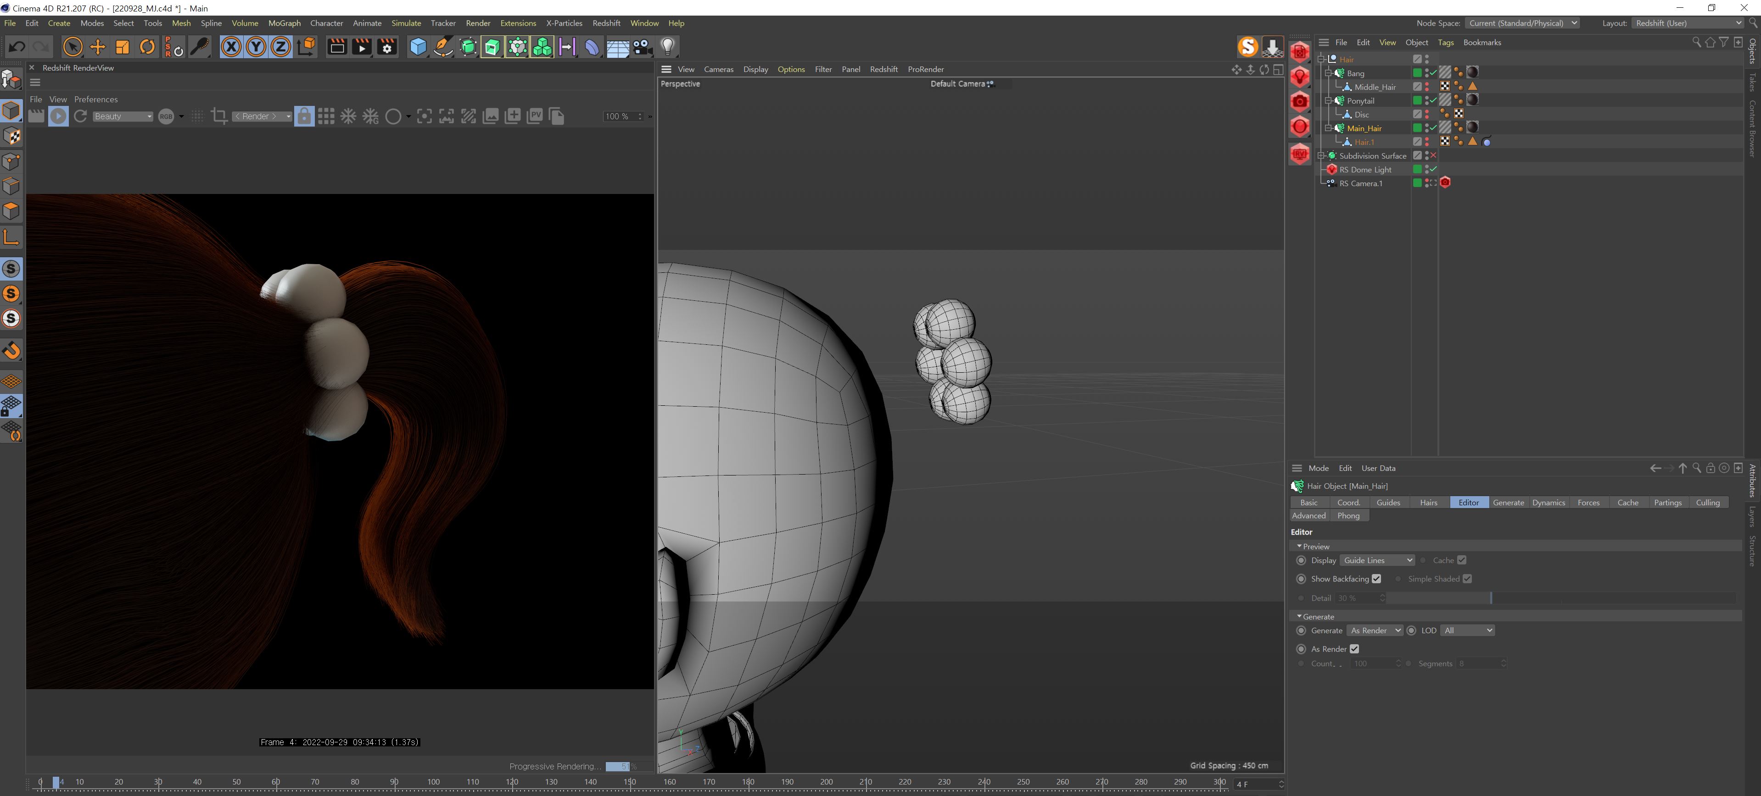Select the Spline Pen tool

tap(443, 46)
